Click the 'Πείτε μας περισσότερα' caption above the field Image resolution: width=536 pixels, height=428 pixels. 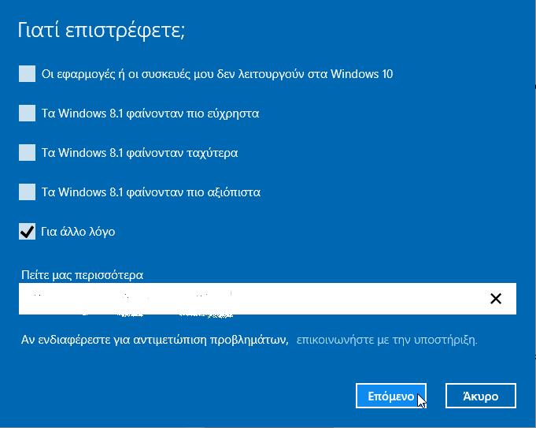tap(87, 275)
